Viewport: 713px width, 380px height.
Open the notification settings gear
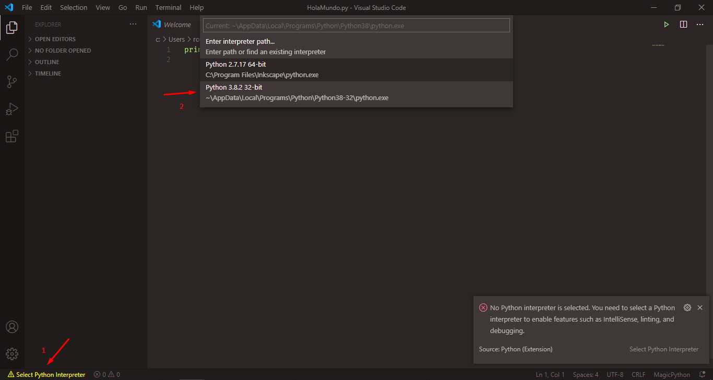pos(687,308)
